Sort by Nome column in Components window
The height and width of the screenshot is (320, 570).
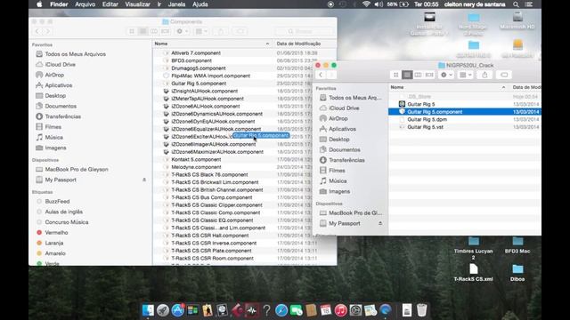pyautogui.click(x=212, y=44)
